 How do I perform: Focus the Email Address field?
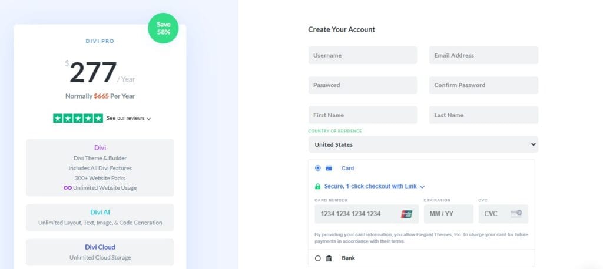tap(483, 55)
